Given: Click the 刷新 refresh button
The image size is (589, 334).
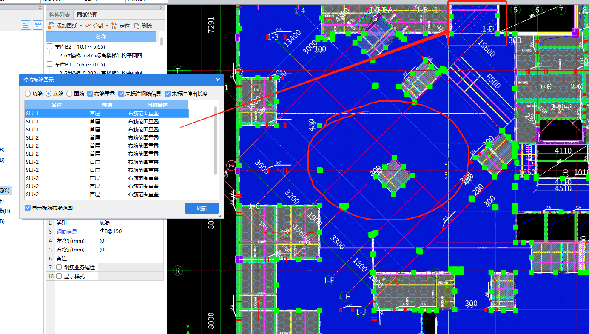Looking at the screenshot, I should coord(202,208).
